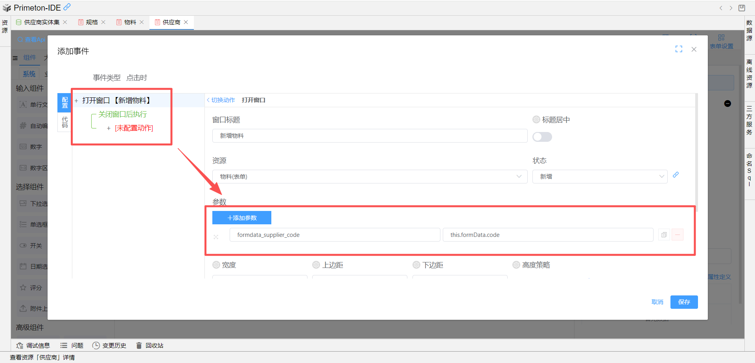Viewport: 755px width, 363px height.
Task: Click the 窗口标题 input field
Action: (x=370, y=136)
